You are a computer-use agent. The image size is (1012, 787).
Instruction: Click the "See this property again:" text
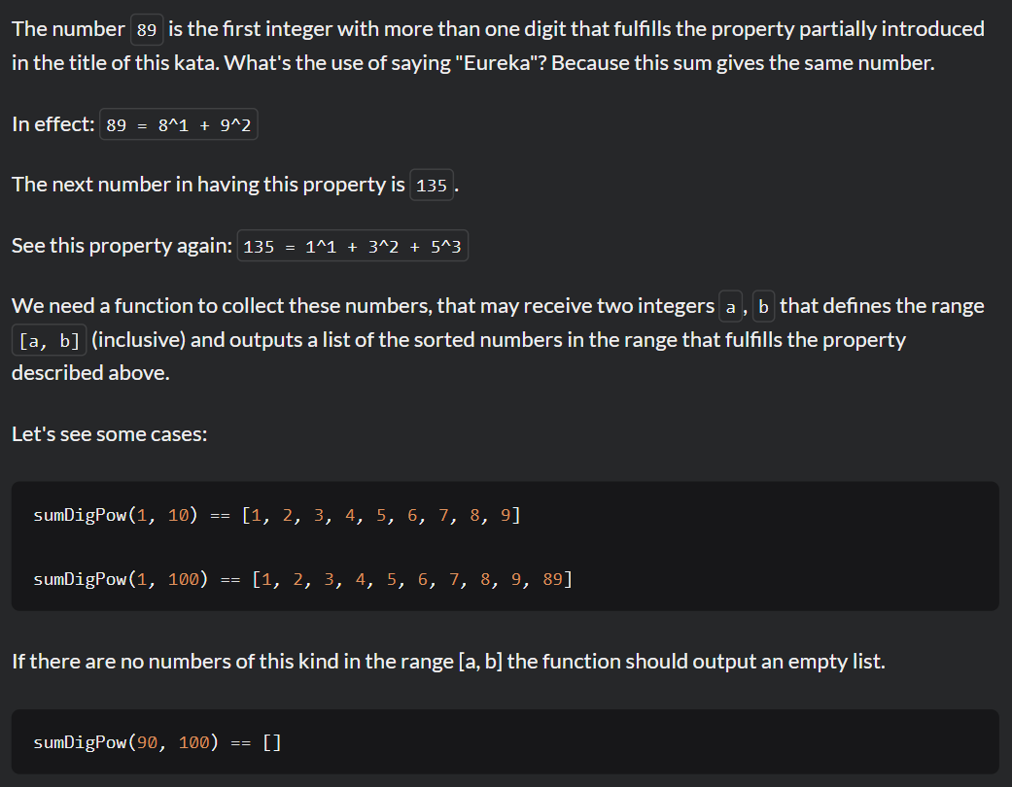tap(122, 246)
